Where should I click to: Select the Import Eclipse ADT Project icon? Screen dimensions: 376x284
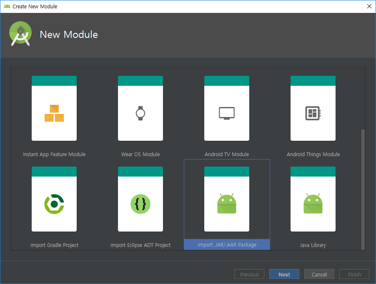point(140,204)
